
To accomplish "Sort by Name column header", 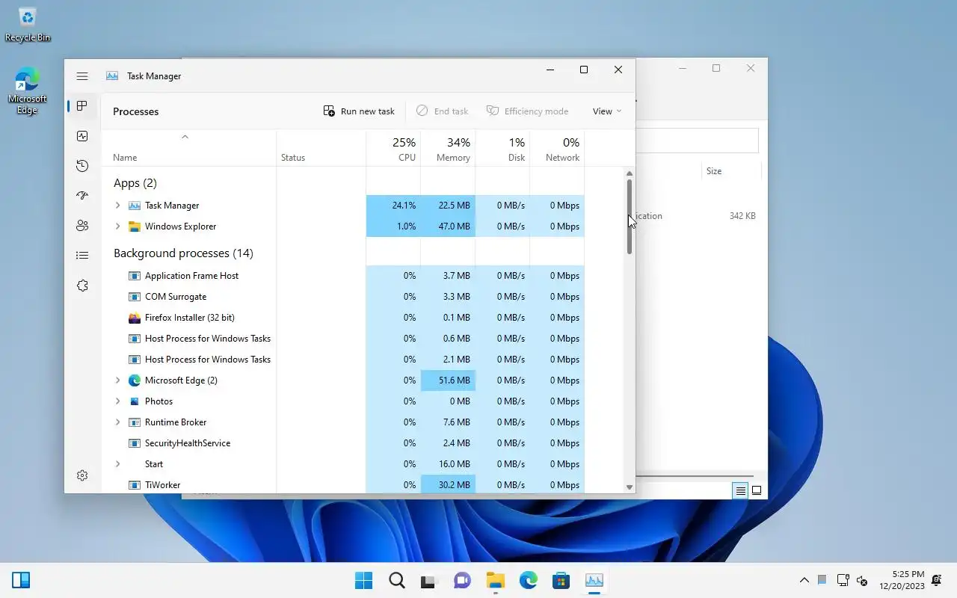I will point(189,148).
